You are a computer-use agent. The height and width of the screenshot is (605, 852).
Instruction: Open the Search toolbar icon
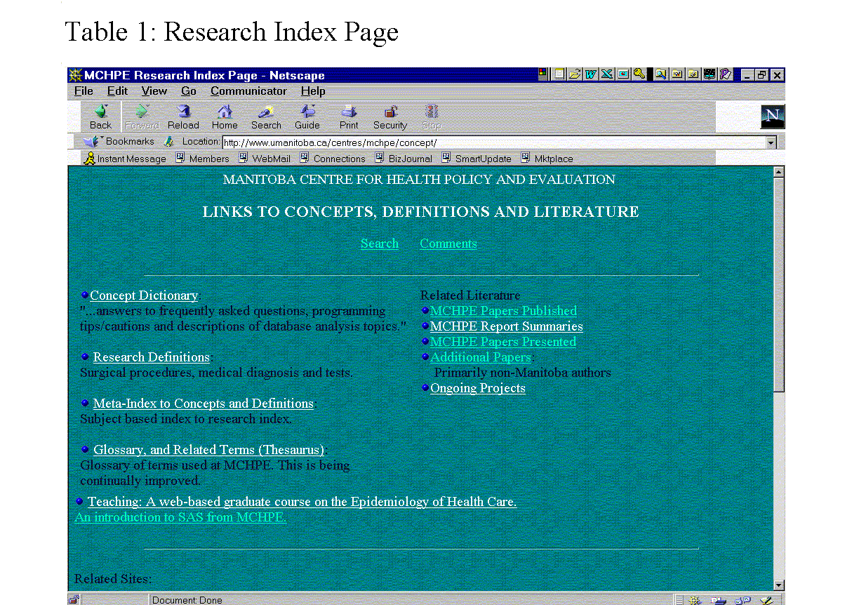(x=266, y=116)
